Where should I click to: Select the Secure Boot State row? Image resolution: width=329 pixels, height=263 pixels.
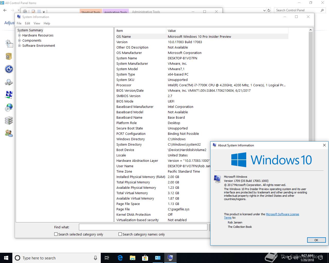[x=202, y=128]
